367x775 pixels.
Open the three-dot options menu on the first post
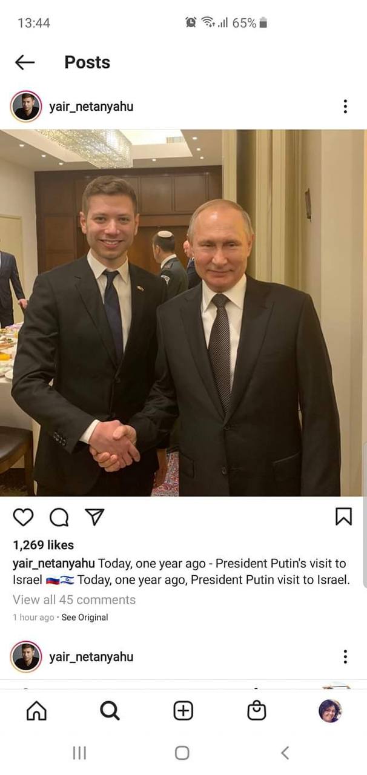coord(345,107)
